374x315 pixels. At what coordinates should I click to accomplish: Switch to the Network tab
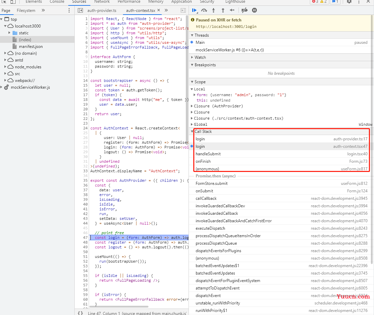(x=102, y=2)
